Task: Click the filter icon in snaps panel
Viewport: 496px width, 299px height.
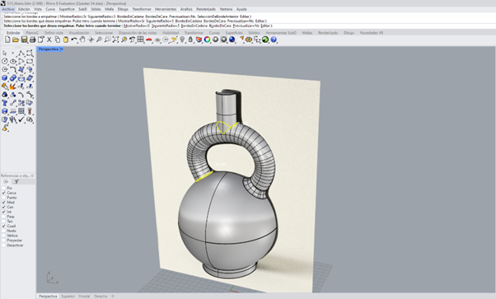Action: click(16, 181)
